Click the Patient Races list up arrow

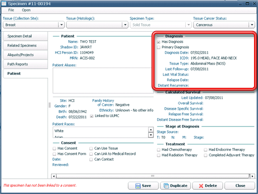[x=151, y=129]
